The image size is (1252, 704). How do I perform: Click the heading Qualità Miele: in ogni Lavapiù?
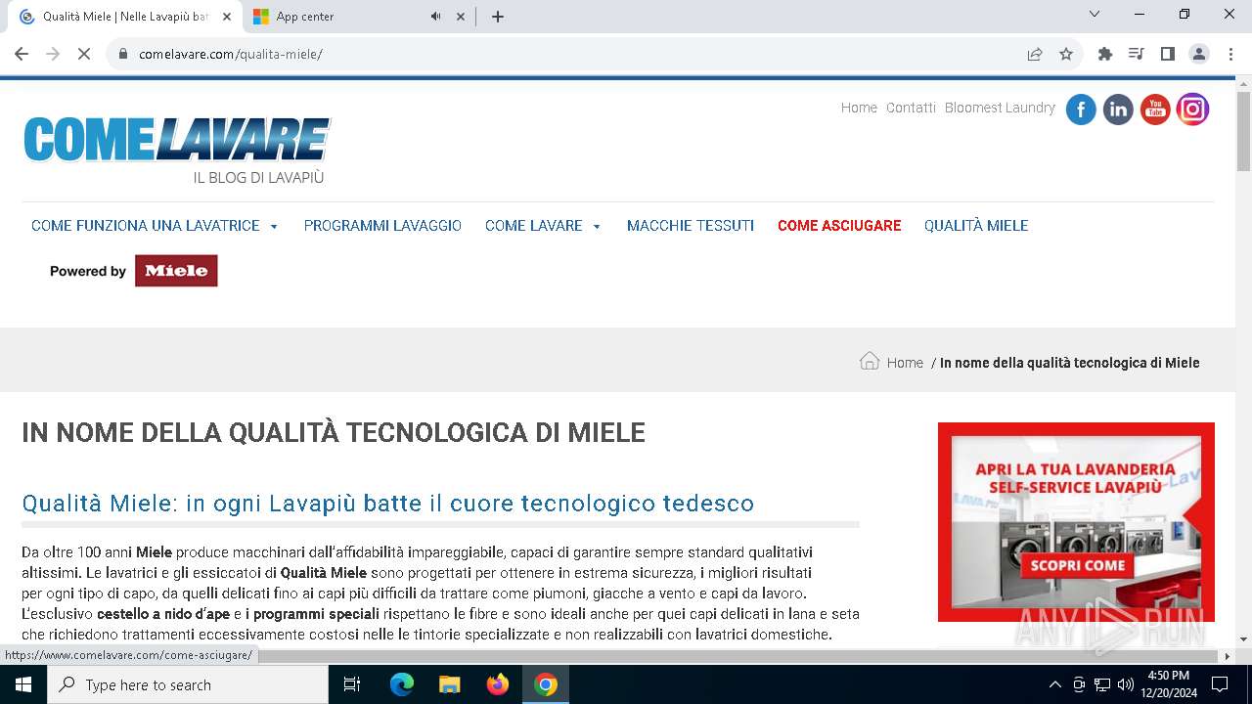pos(388,504)
